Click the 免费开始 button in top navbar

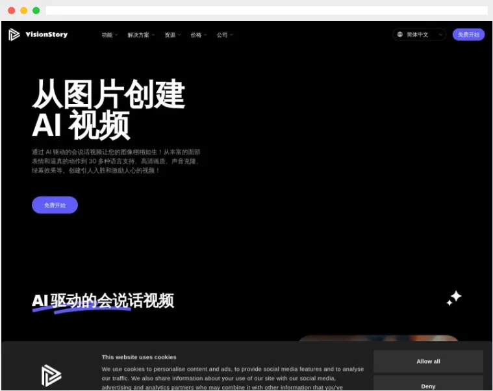[x=468, y=34]
